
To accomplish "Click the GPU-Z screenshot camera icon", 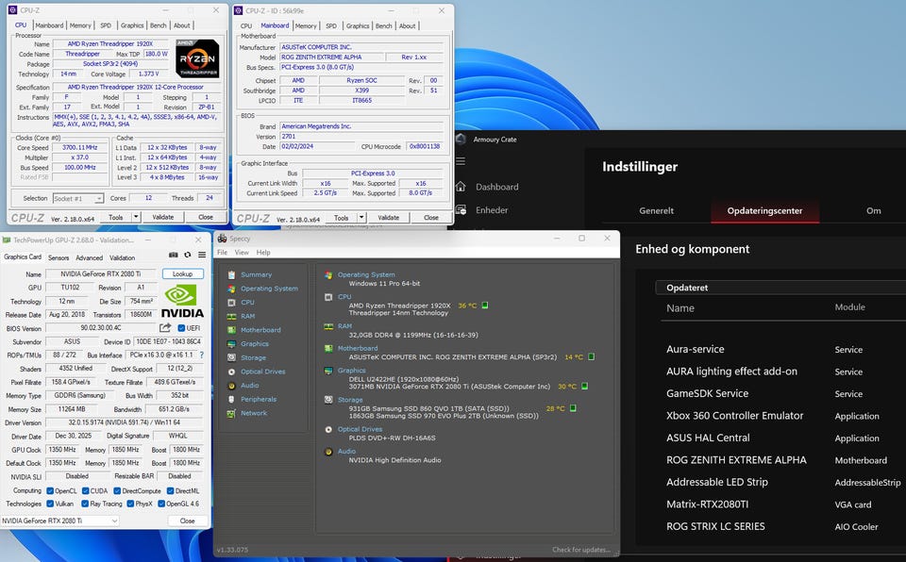I will click(x=174, y=256).
